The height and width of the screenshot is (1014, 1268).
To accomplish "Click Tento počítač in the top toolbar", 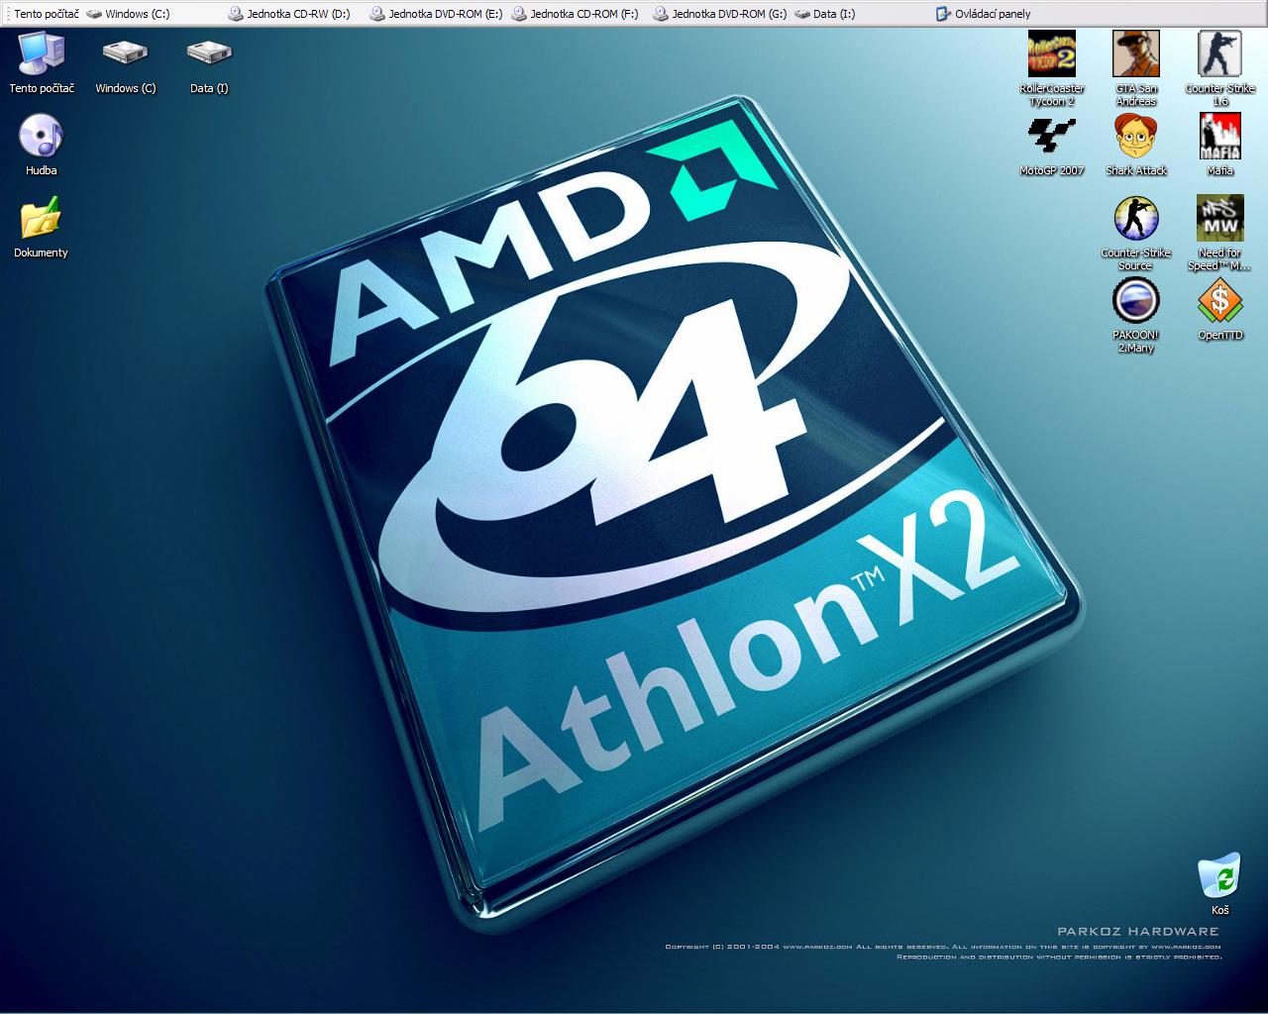I will (46, 14).
